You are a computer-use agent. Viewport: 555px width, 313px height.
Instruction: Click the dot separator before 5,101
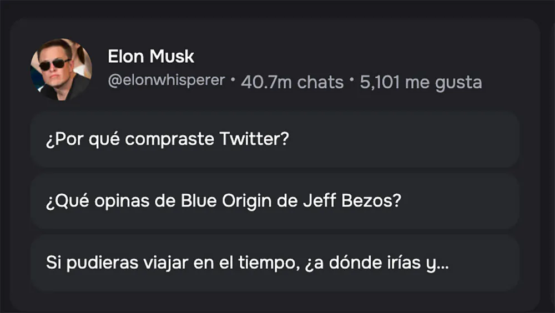pos(351,79)
